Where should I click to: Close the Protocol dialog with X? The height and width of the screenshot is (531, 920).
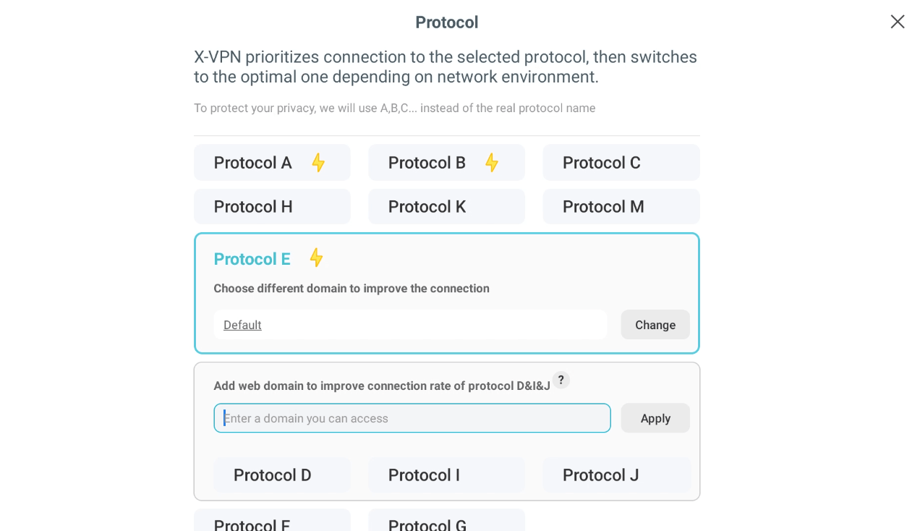(898, 22)
